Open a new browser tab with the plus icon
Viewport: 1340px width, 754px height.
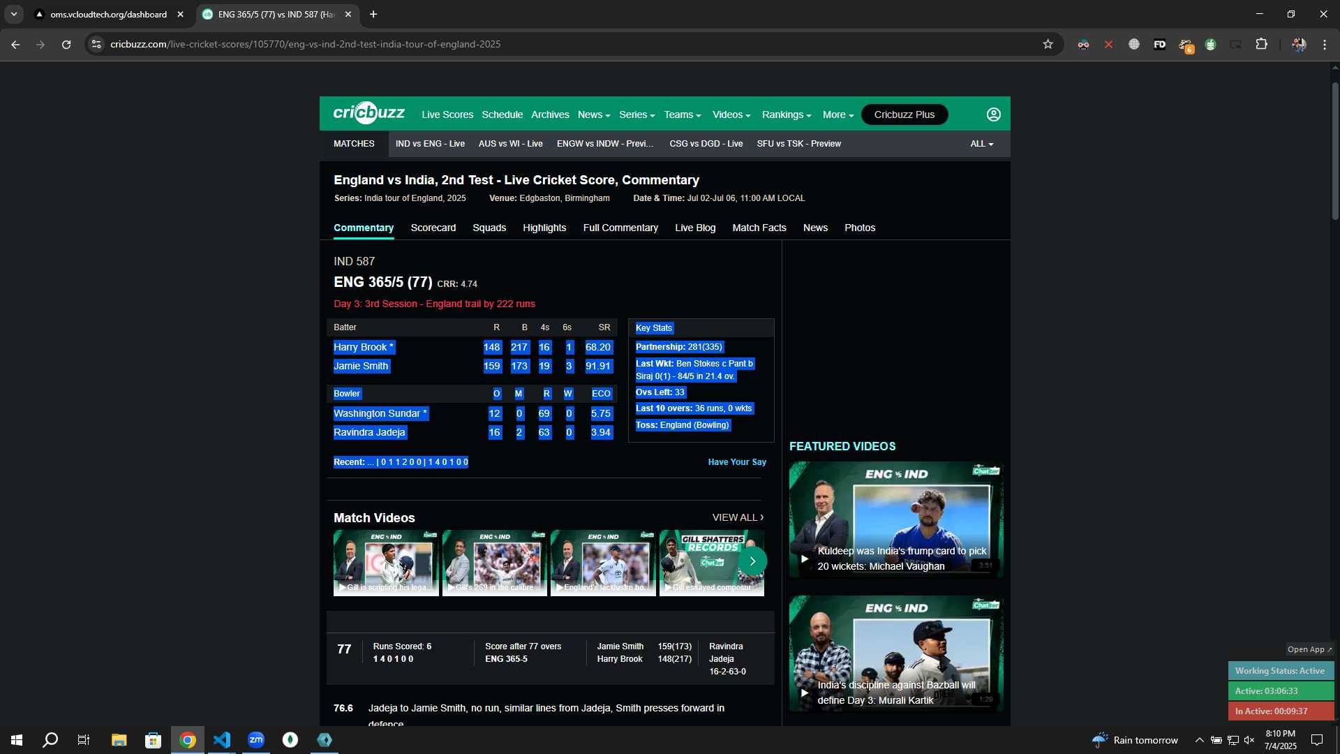pos(373,14)
